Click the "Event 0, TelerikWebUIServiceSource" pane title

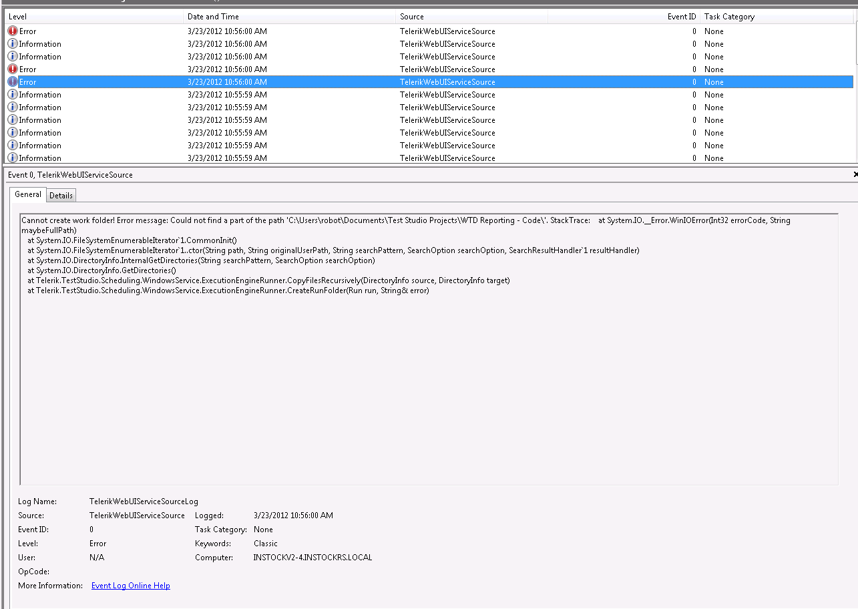(x=70, y=175)
